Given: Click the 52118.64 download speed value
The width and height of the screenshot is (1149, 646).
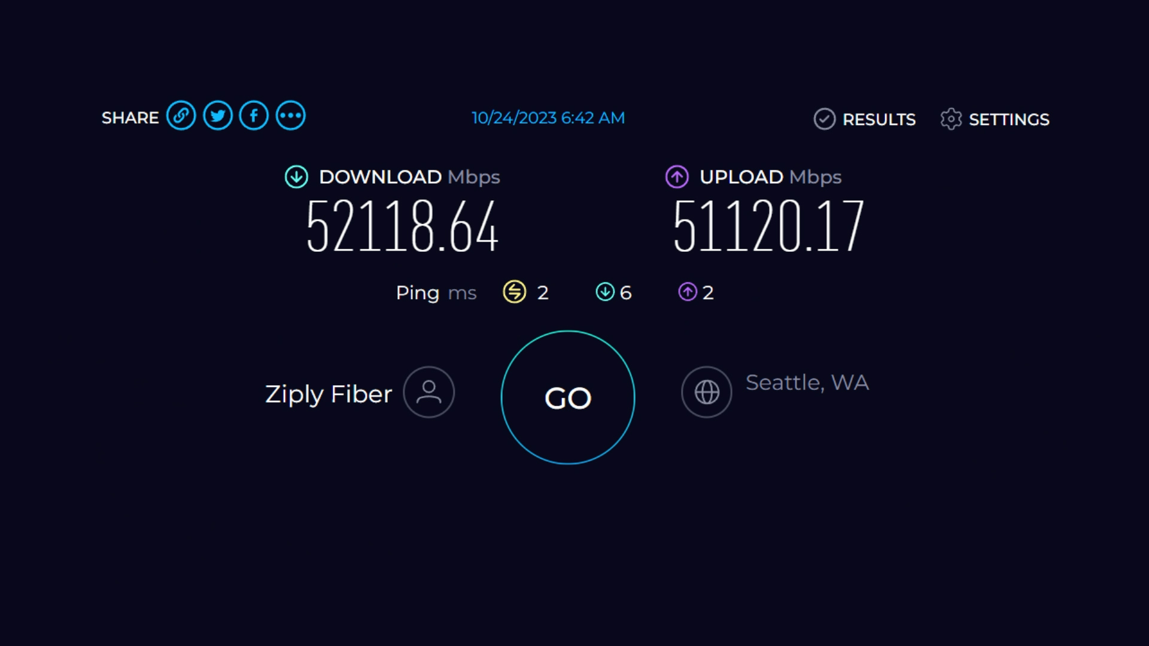Looking at the screenshot, I should tap(402, 226).
